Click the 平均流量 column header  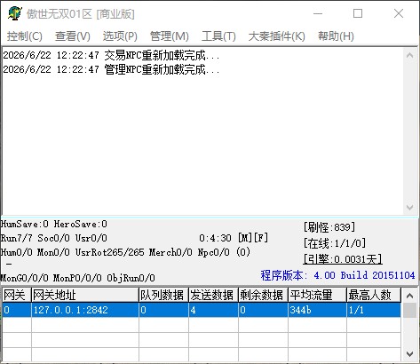(x=317, y=295)
